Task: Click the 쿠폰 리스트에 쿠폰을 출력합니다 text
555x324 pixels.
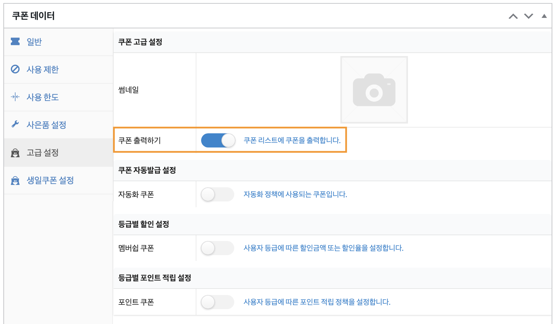Action: coord(292,140)
